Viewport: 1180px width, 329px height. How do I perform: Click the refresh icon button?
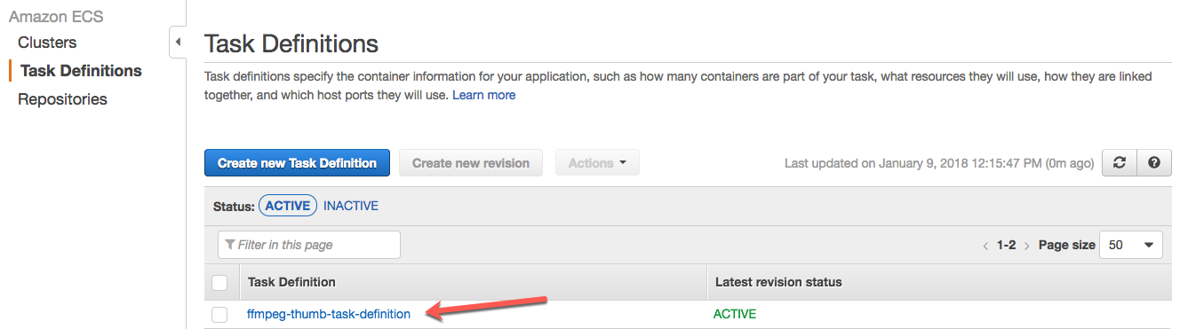pos(1120,163)
